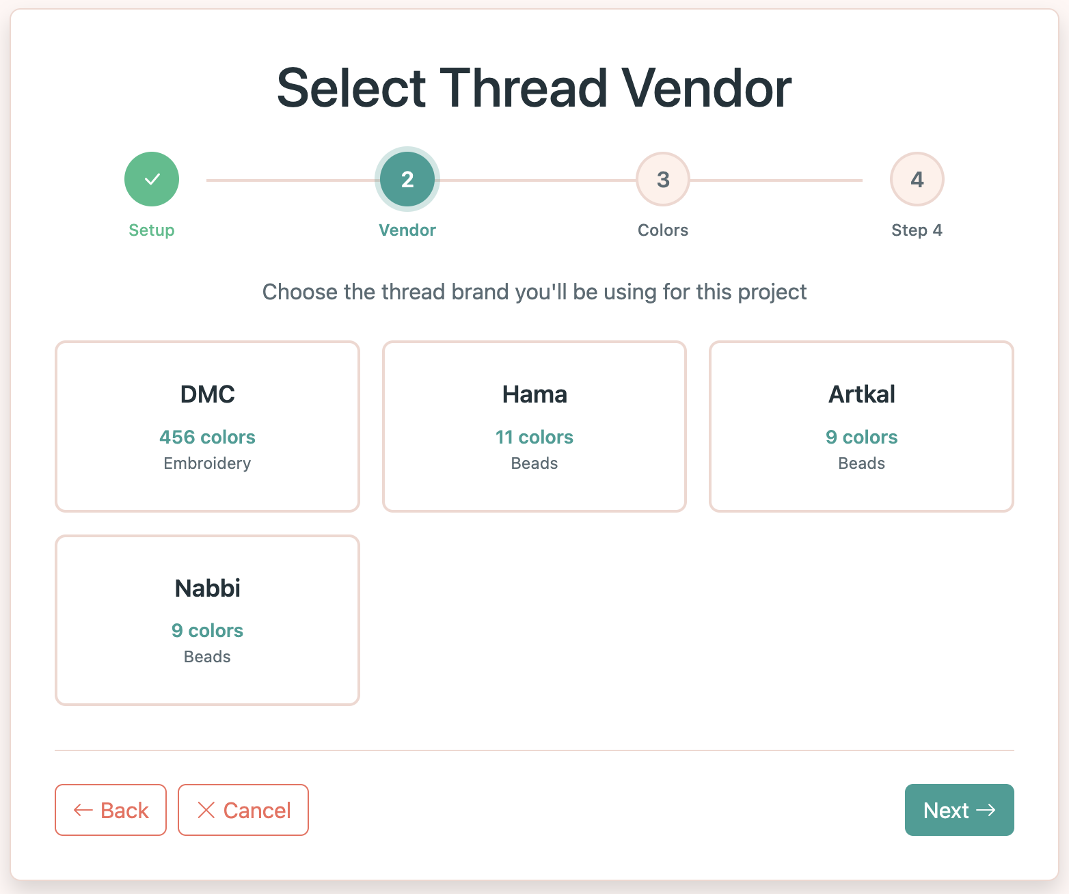Click the circled number 3 Colors icon
The width and height of the screenshot is (1069, 894).
point(662,178)
